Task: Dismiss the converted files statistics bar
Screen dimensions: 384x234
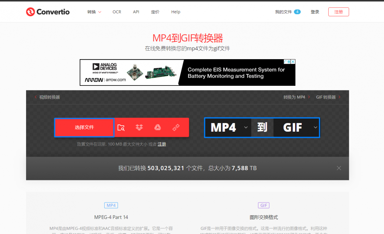Action: tap(339, 168)
